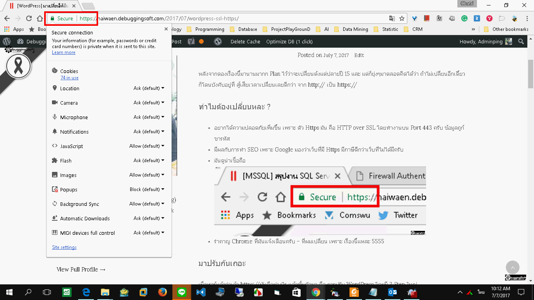The height and width of the screenshot is (300, 534).
Task: Click the post Edit link
Action: (359, 55)
